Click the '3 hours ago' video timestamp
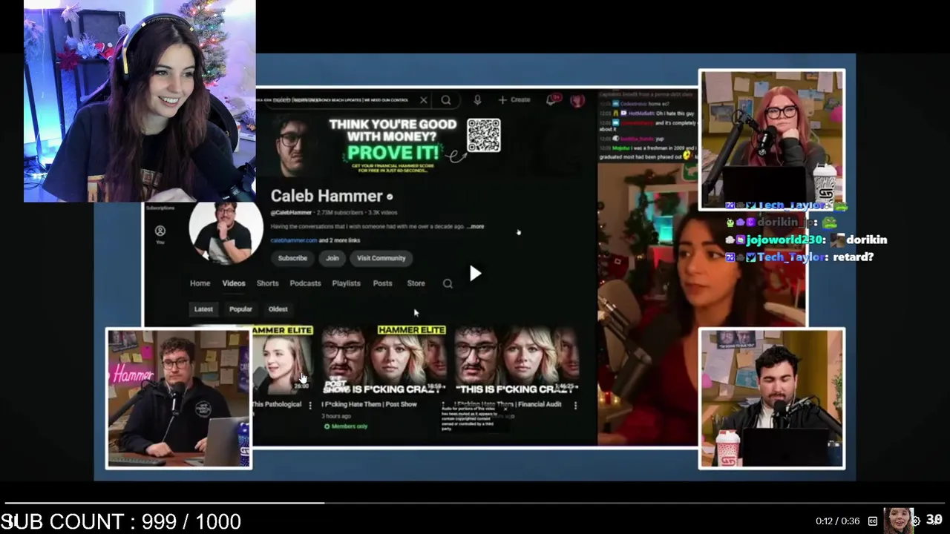The height and width of the screenshot is (534, 950). [x=336, y=416]
